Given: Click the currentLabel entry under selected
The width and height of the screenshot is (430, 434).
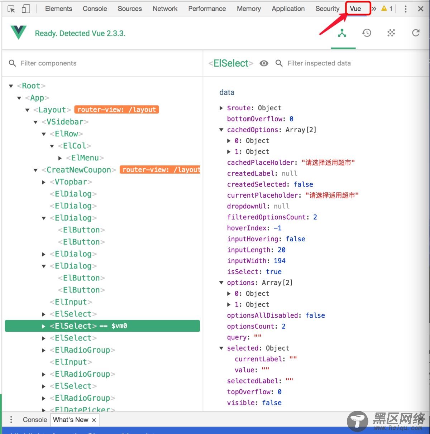Looking at the screenshot, I should (x=266, y=359).
